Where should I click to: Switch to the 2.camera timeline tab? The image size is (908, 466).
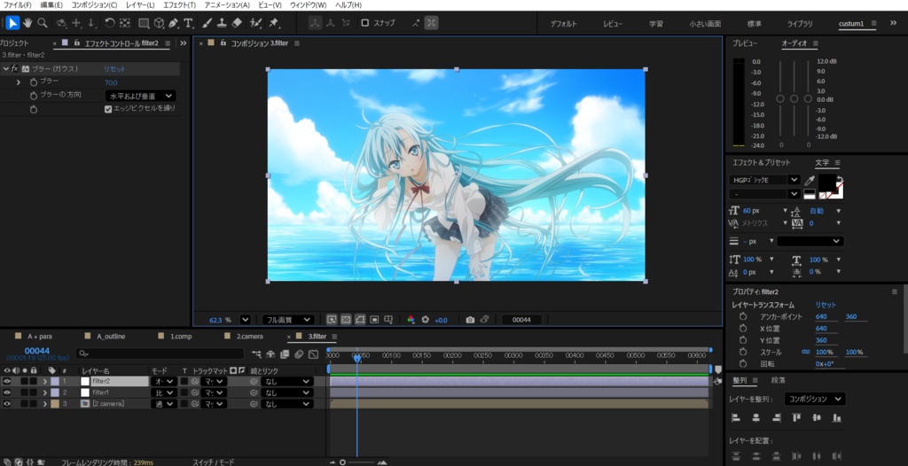(249, 337)
